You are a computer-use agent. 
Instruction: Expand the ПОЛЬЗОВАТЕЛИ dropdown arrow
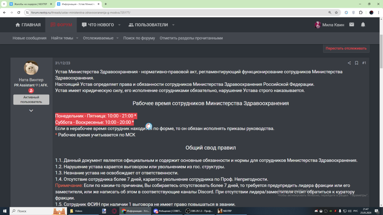(173, 25)
